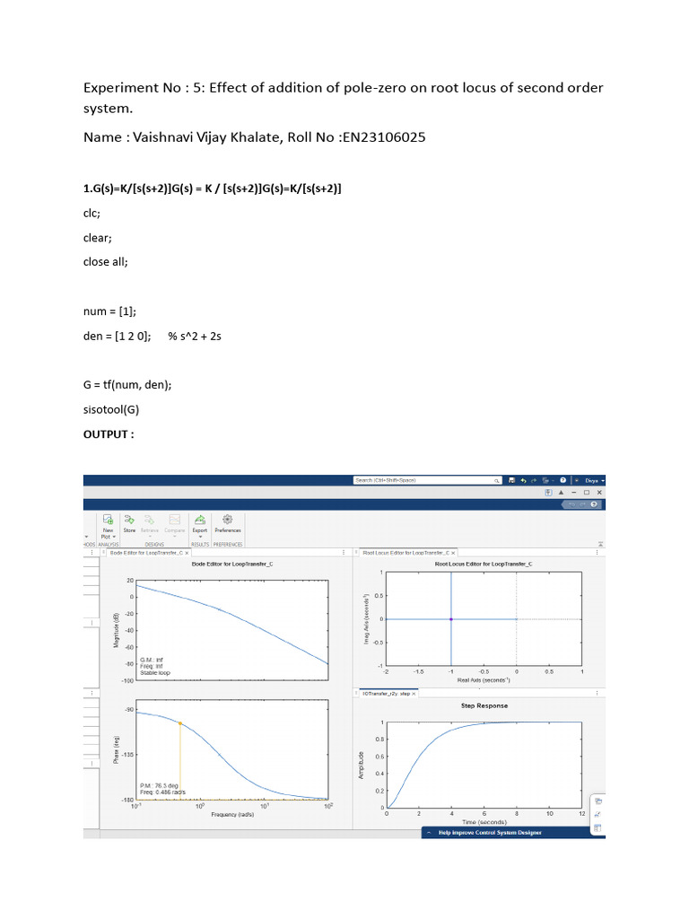Screen dimensions: 689x919
Task: Click the 'Frequency (rad/s)' axis label
Action: (x=232, y=815)
